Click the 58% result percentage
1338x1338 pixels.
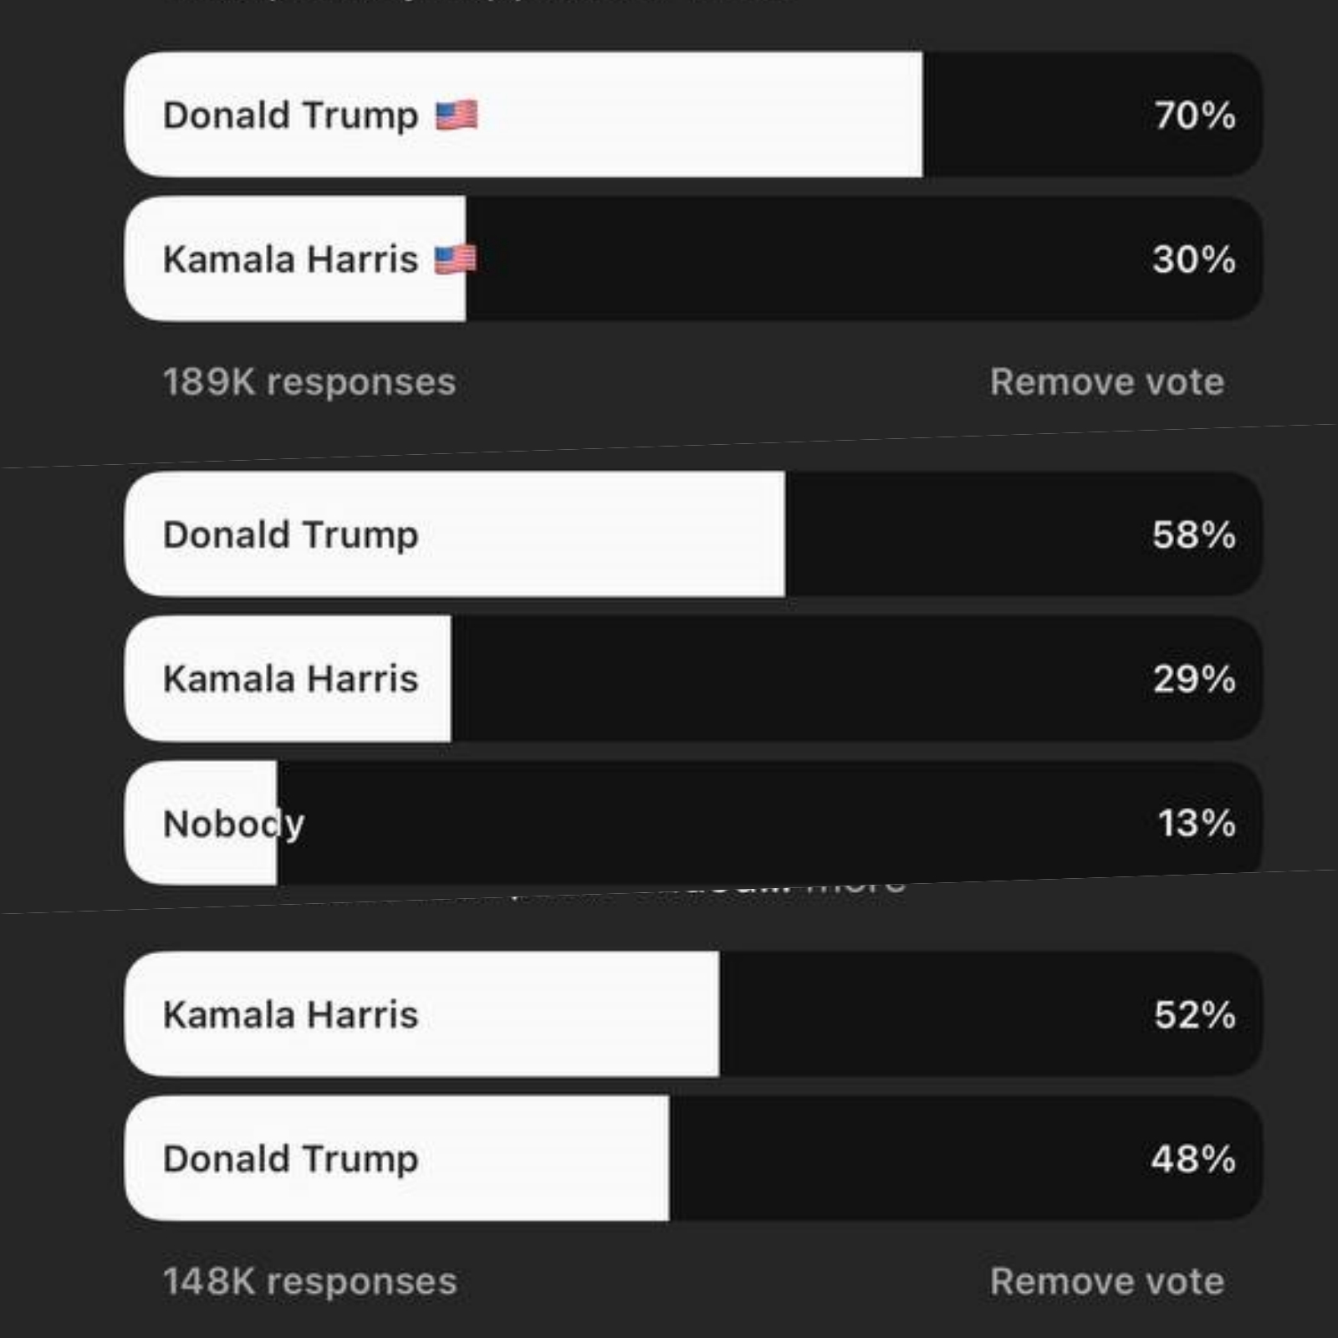click(1194, 535)
